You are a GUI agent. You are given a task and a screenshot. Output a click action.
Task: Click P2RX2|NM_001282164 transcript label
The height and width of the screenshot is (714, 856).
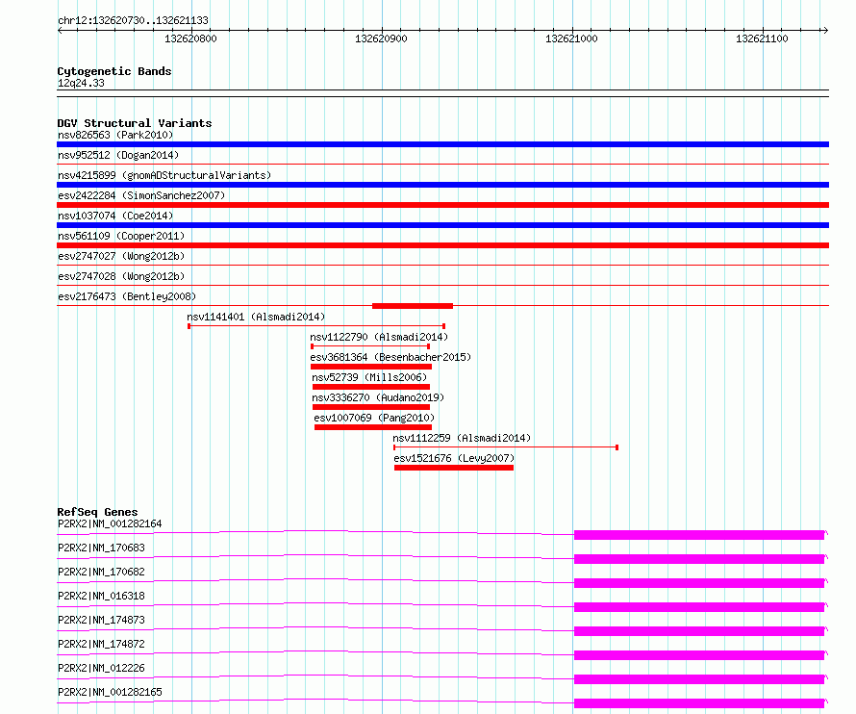tap(110, 523)
